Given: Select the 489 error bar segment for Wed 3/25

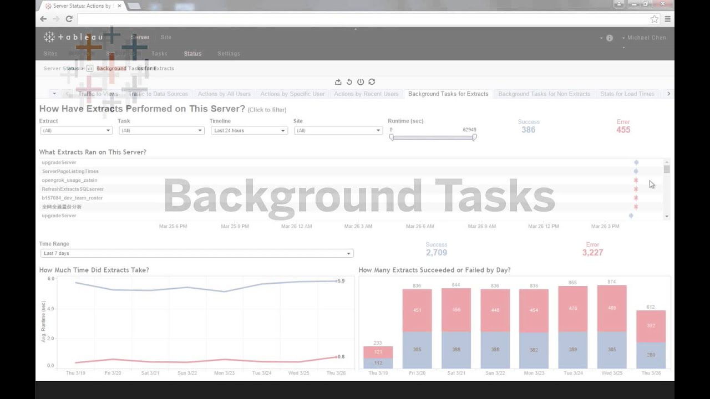Looking at the screenshot, I should [612, 309].
